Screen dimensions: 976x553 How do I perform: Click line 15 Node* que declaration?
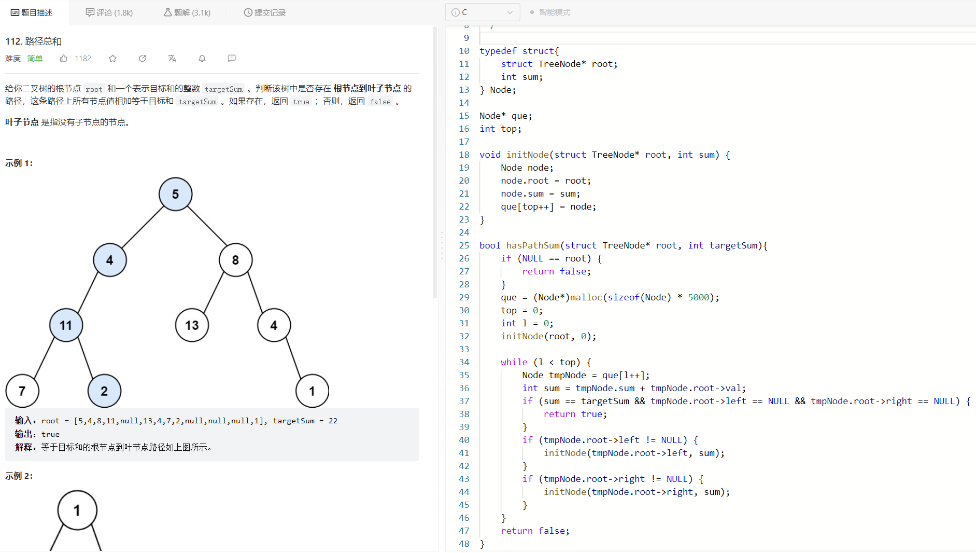[x=505, y=116]
